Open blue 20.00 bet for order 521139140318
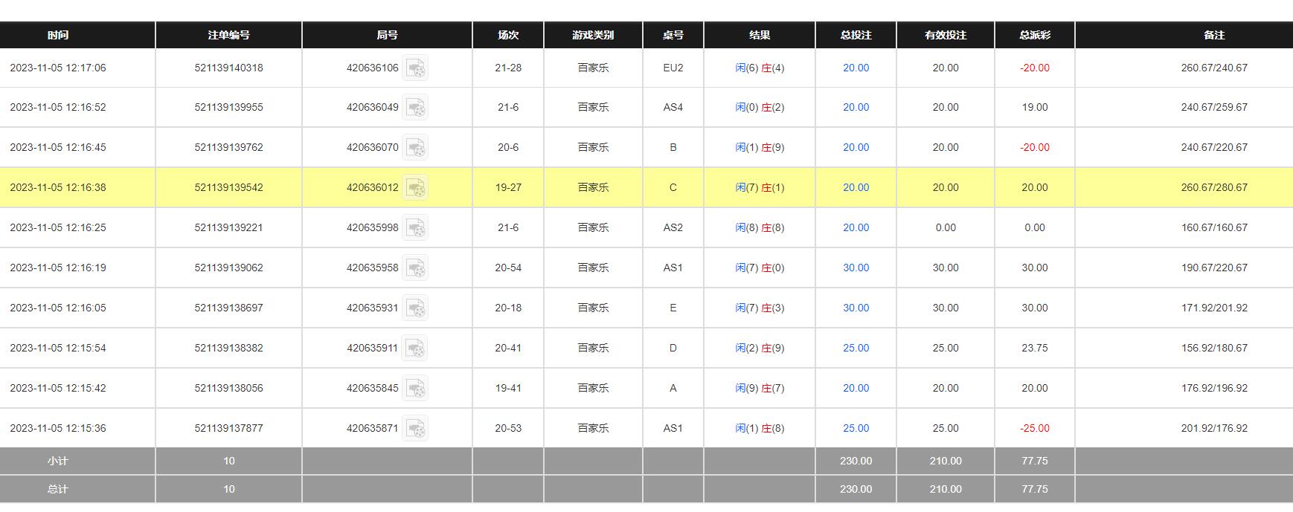The image size is (1293, 512). [x=856, y=68]
